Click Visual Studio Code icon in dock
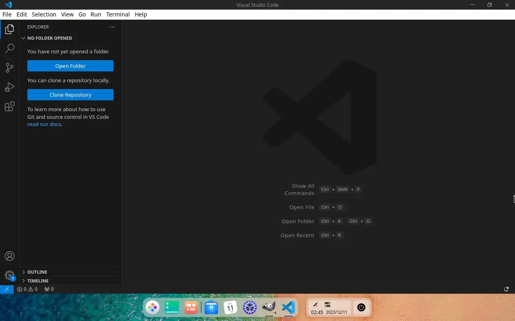The image size is (515, 321). click(x=288, y=307)
